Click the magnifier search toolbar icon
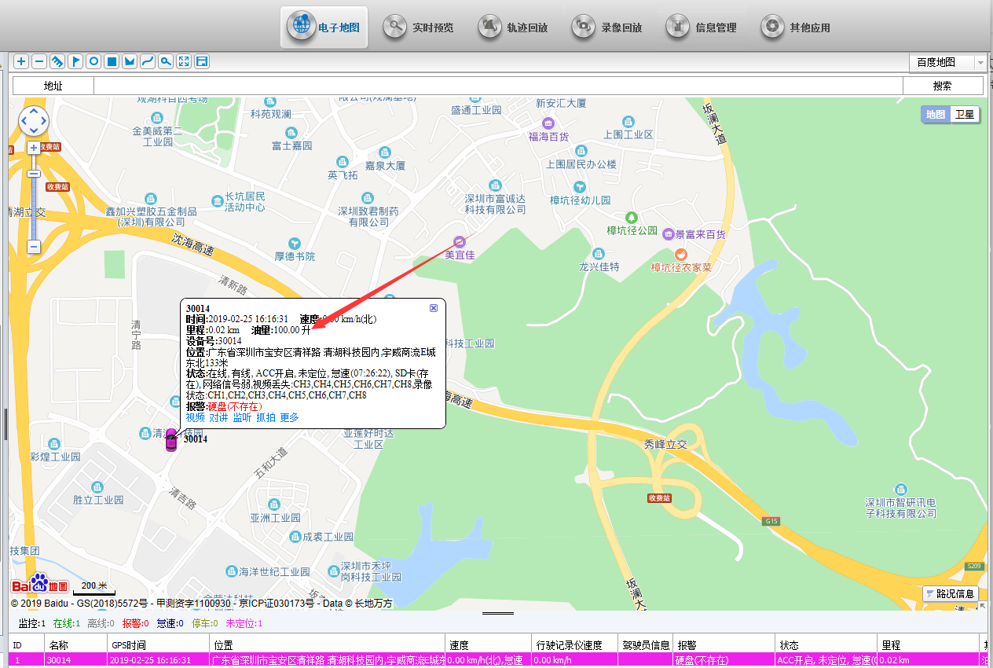Screen dimensions: 993x668 (x=165, y=61)
